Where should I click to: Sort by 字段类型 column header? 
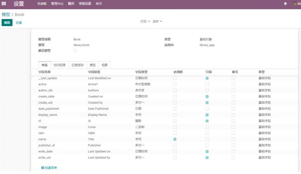(141, 72)
